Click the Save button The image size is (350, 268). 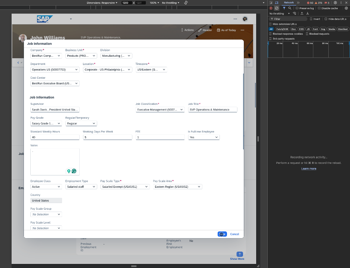pyautogui.click(x=222, y=234)
